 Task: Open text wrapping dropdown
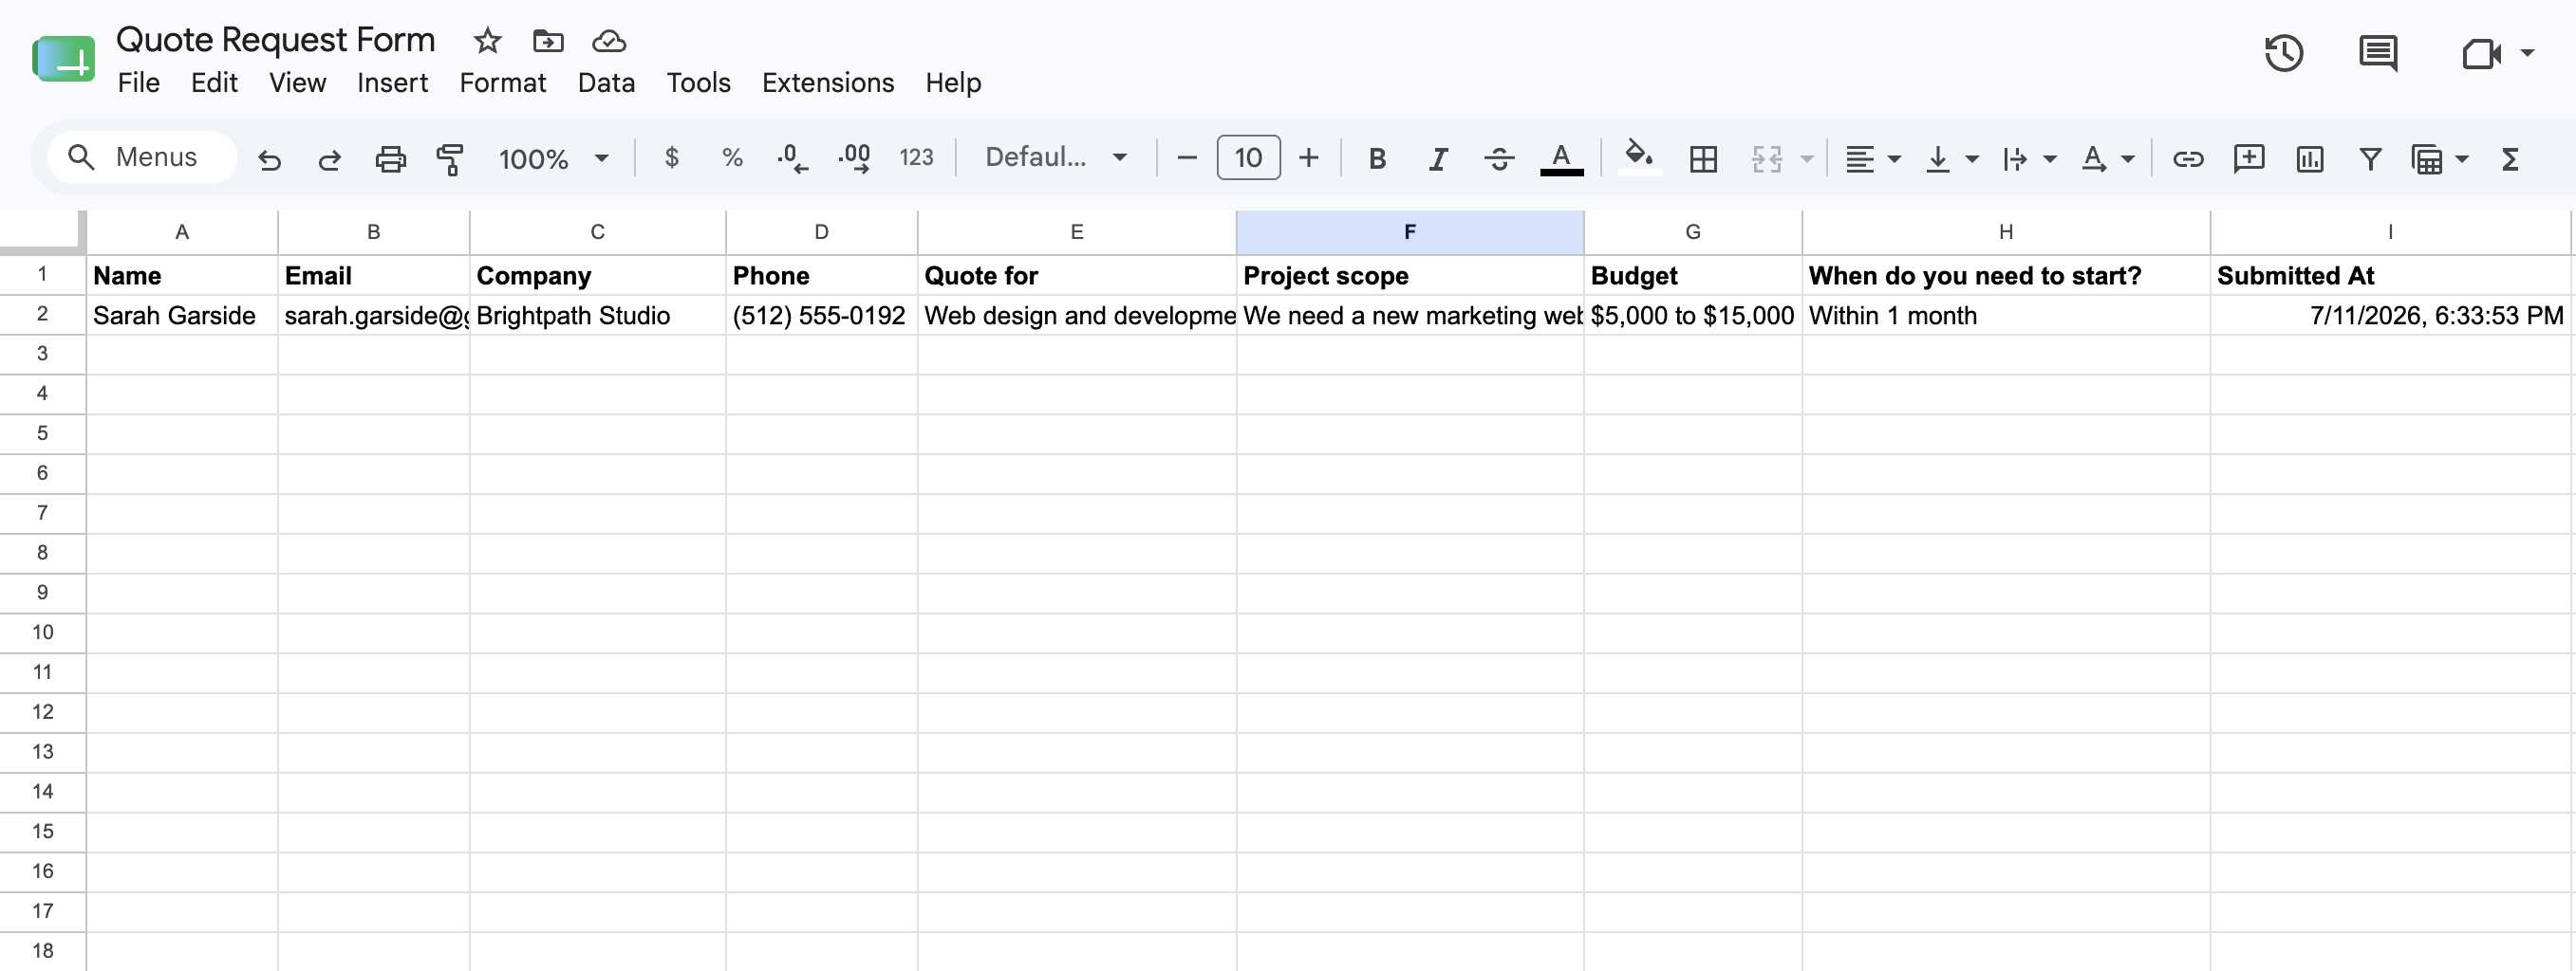tap(2028, 159)
